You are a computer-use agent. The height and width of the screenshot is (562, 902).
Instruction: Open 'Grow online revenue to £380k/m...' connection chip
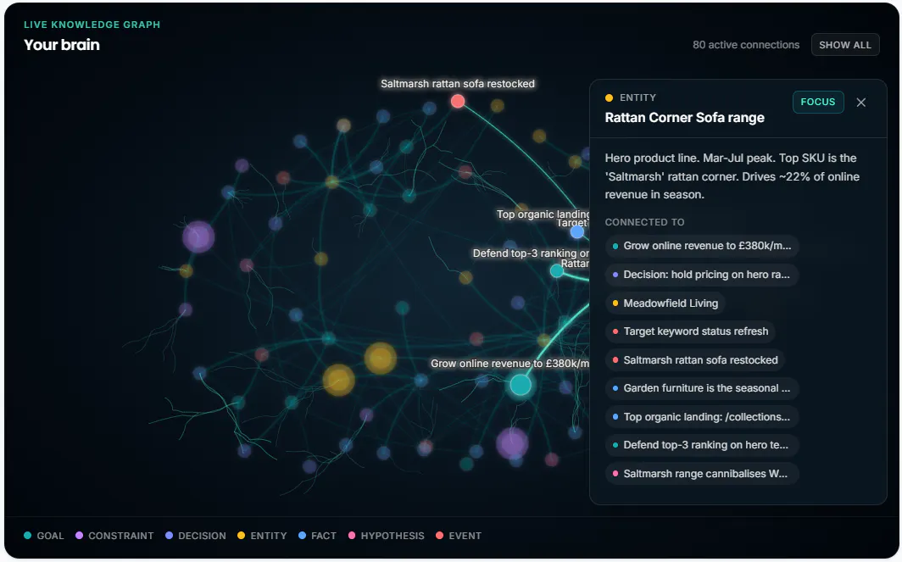[702, 246]
